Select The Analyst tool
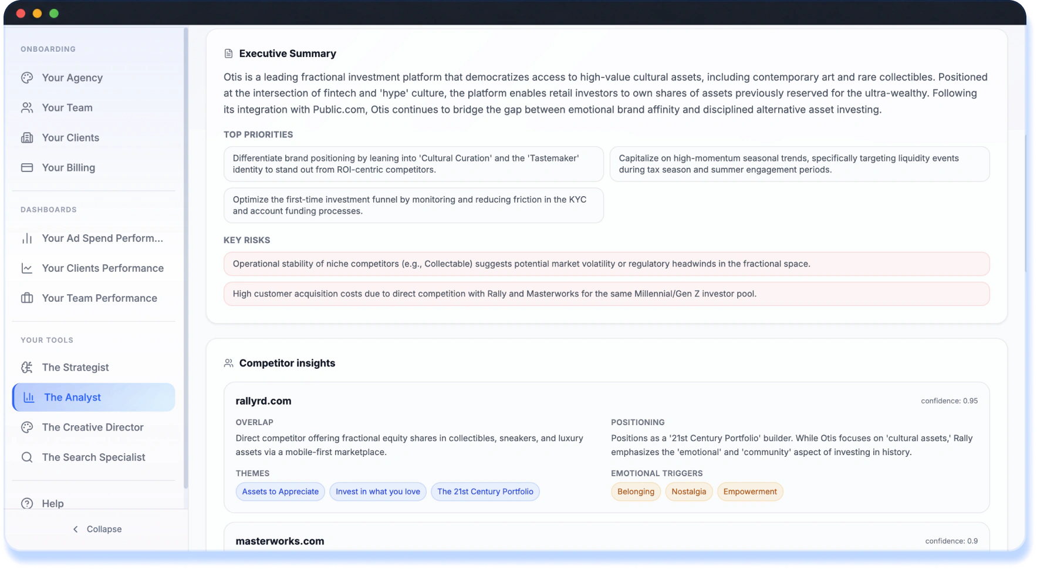This screenshot has width=1037, height=569. coord(93,397)
